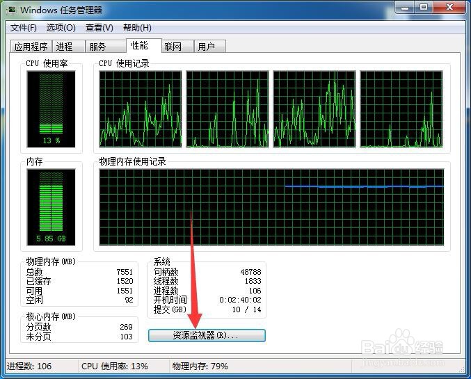Click the 物理内存使用记录 graph
This screenshot has height=379, width=471.
tap(271, 207)
